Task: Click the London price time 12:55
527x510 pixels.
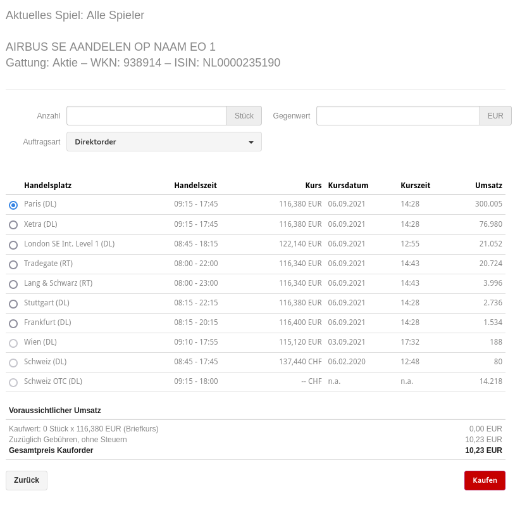Action: point(410,244)
